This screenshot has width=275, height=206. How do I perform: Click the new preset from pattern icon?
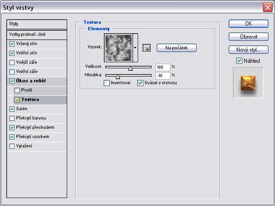point(147,48)
